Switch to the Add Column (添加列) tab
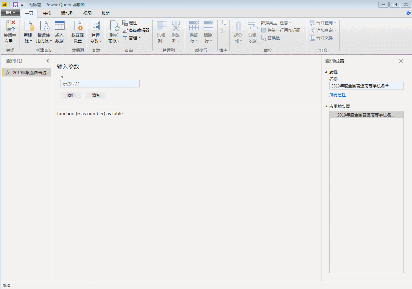 pos(67,13)
